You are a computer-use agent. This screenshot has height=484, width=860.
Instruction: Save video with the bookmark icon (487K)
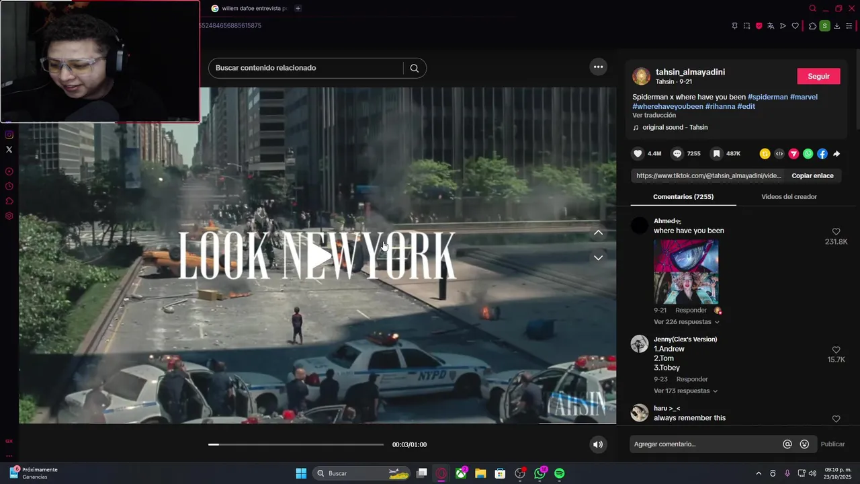(717, 153)
